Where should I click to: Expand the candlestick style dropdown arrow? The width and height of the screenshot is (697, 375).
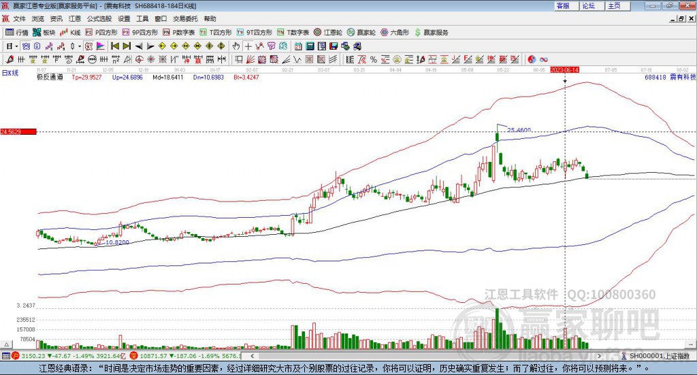coord(80,46)
